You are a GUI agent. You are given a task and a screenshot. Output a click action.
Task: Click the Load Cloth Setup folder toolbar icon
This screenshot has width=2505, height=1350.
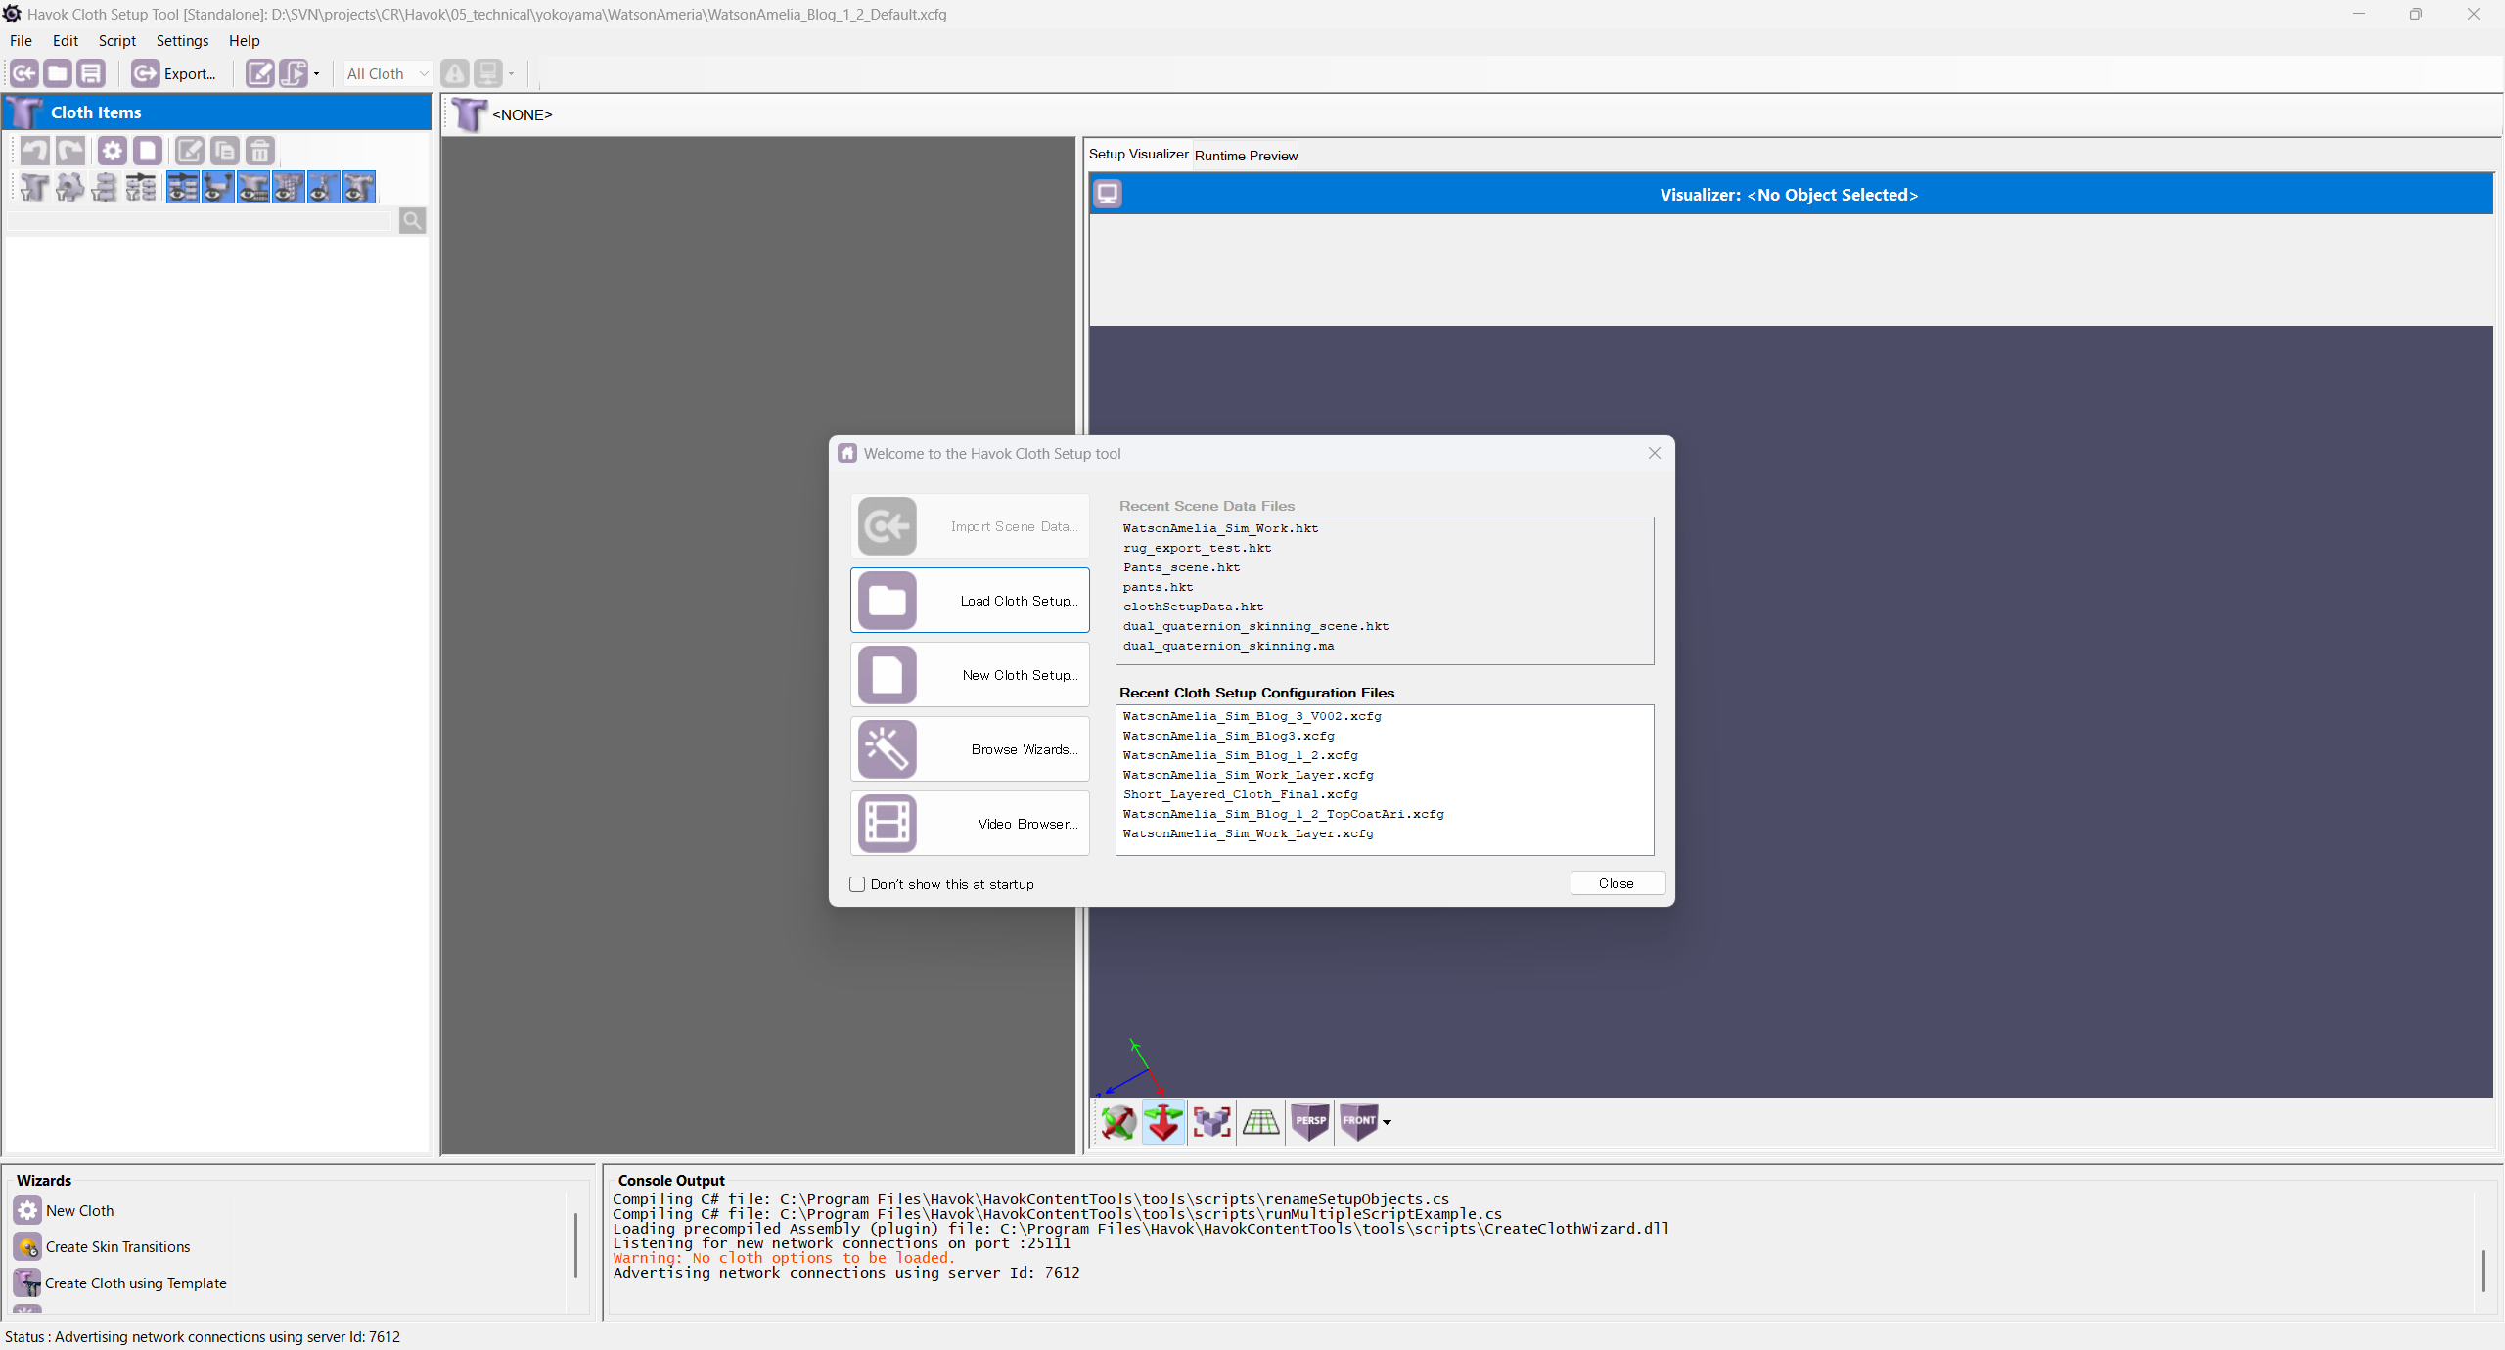pos(58,73)
